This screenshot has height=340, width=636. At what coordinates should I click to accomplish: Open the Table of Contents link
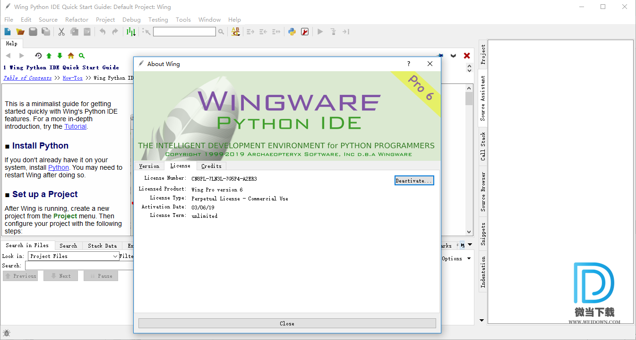pyautogui.click(x=27, y=78)
